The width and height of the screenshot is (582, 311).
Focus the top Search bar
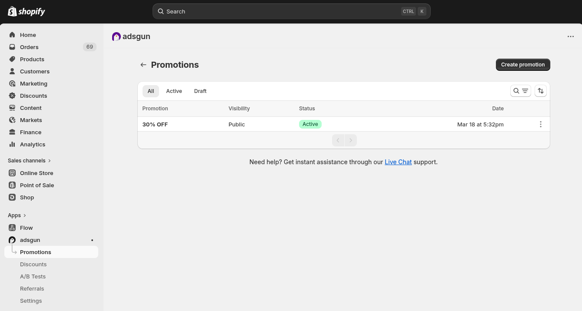(291, 11)
